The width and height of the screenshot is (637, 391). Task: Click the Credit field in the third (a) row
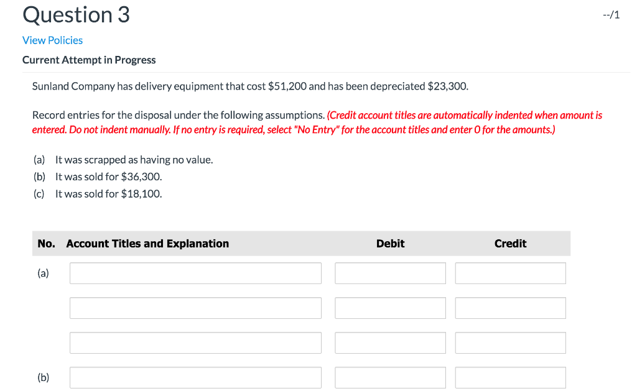coord(510,343)
